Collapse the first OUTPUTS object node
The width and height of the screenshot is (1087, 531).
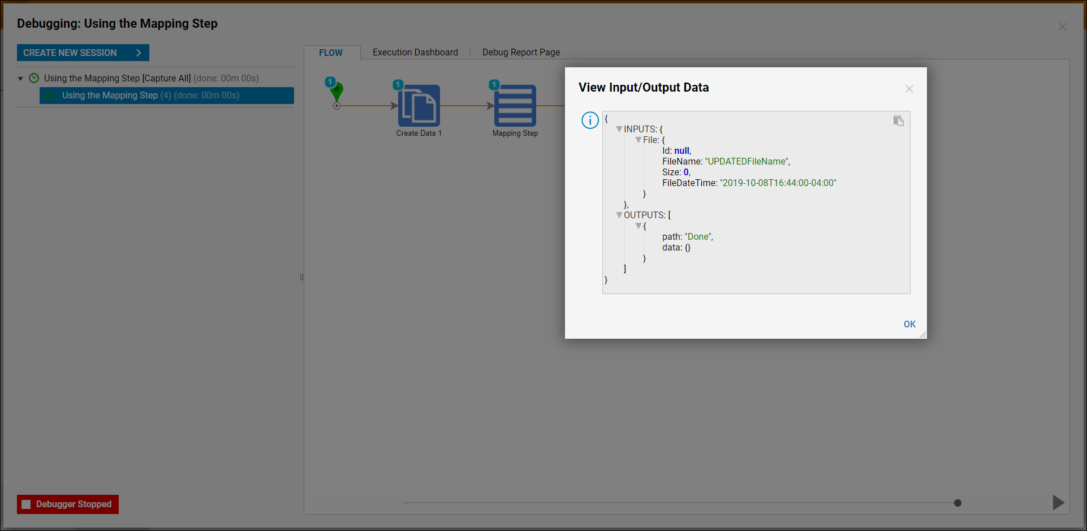[638, 226]
